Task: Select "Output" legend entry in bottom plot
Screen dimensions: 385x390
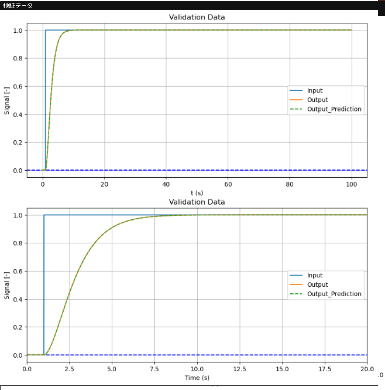Action: 318,284
